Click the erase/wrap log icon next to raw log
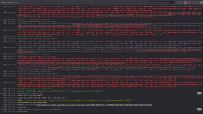The image size is (203, 114). pos(189,3)
